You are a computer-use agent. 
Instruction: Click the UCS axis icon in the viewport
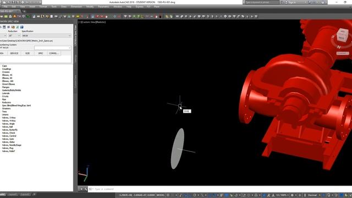click(84, 174)
